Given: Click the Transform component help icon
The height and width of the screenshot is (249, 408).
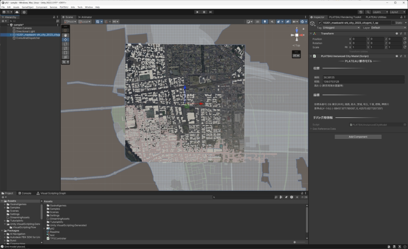Looking at the screenshot, I should [397, 33].
